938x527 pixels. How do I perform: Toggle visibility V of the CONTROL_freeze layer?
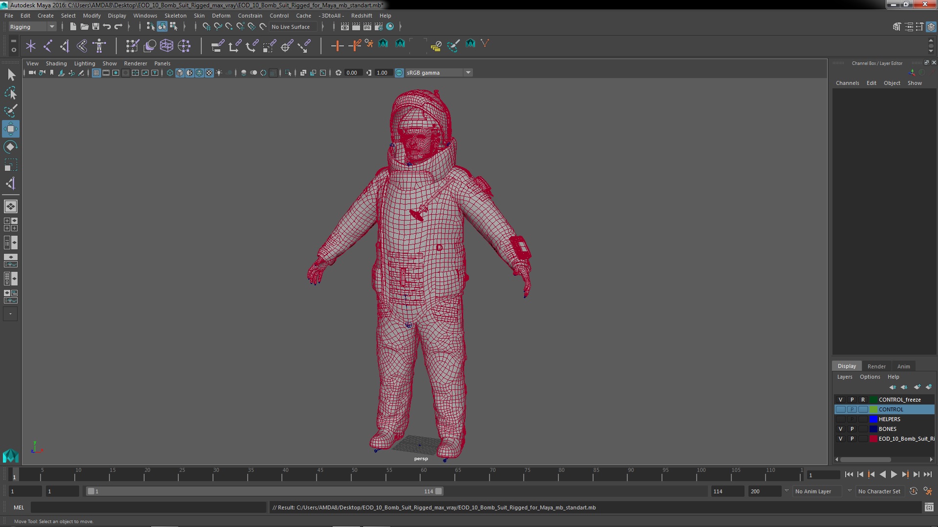(841, 400)
